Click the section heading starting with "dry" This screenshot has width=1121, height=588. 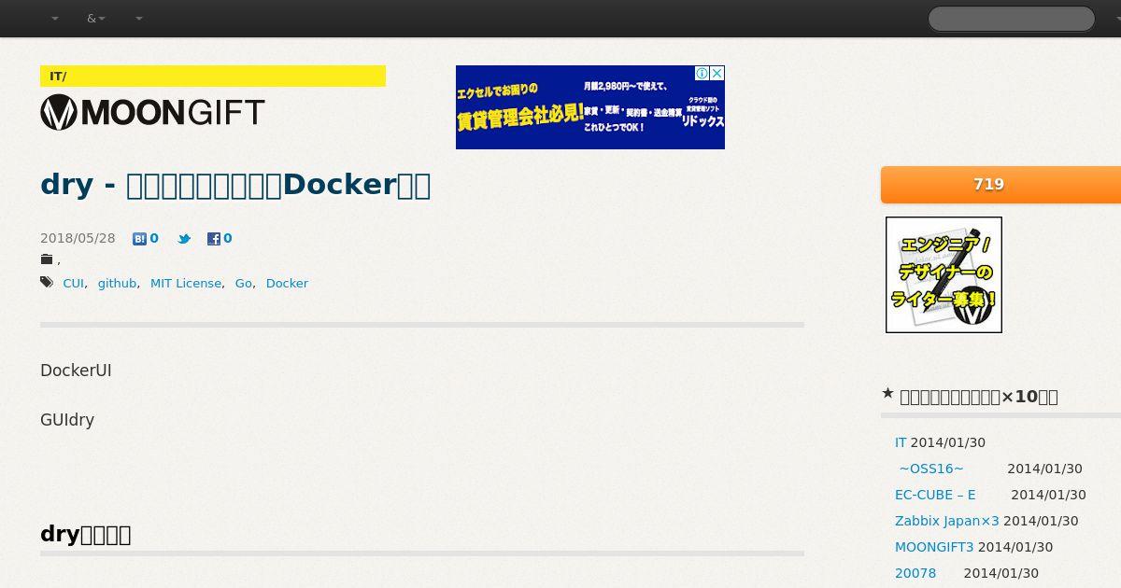point(86,534)
